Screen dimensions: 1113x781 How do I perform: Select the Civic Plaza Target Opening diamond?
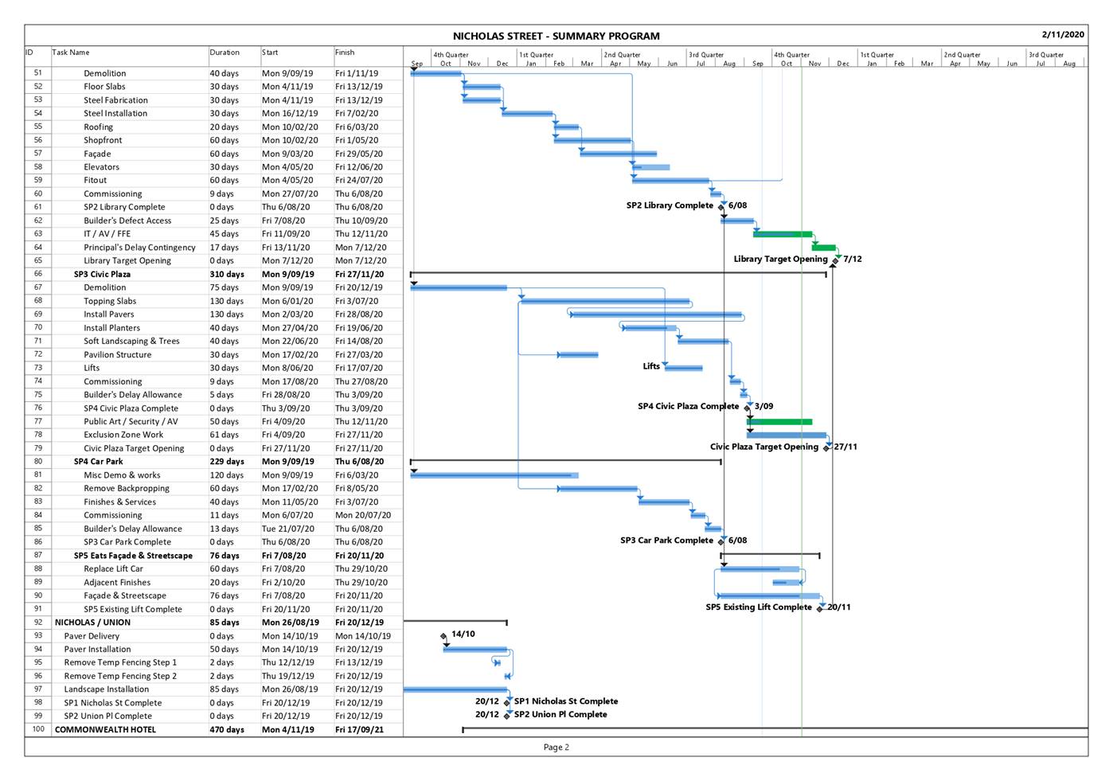pyautogui.click(x=827, y=448)
